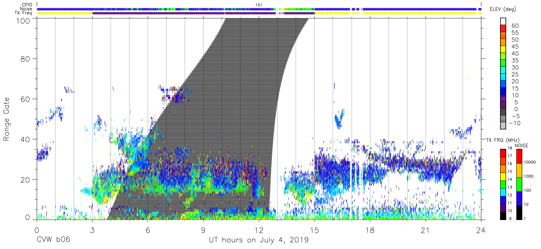
Task: Click the 24 tick label on UT hours axis
Action: click(x=481, y=230)
